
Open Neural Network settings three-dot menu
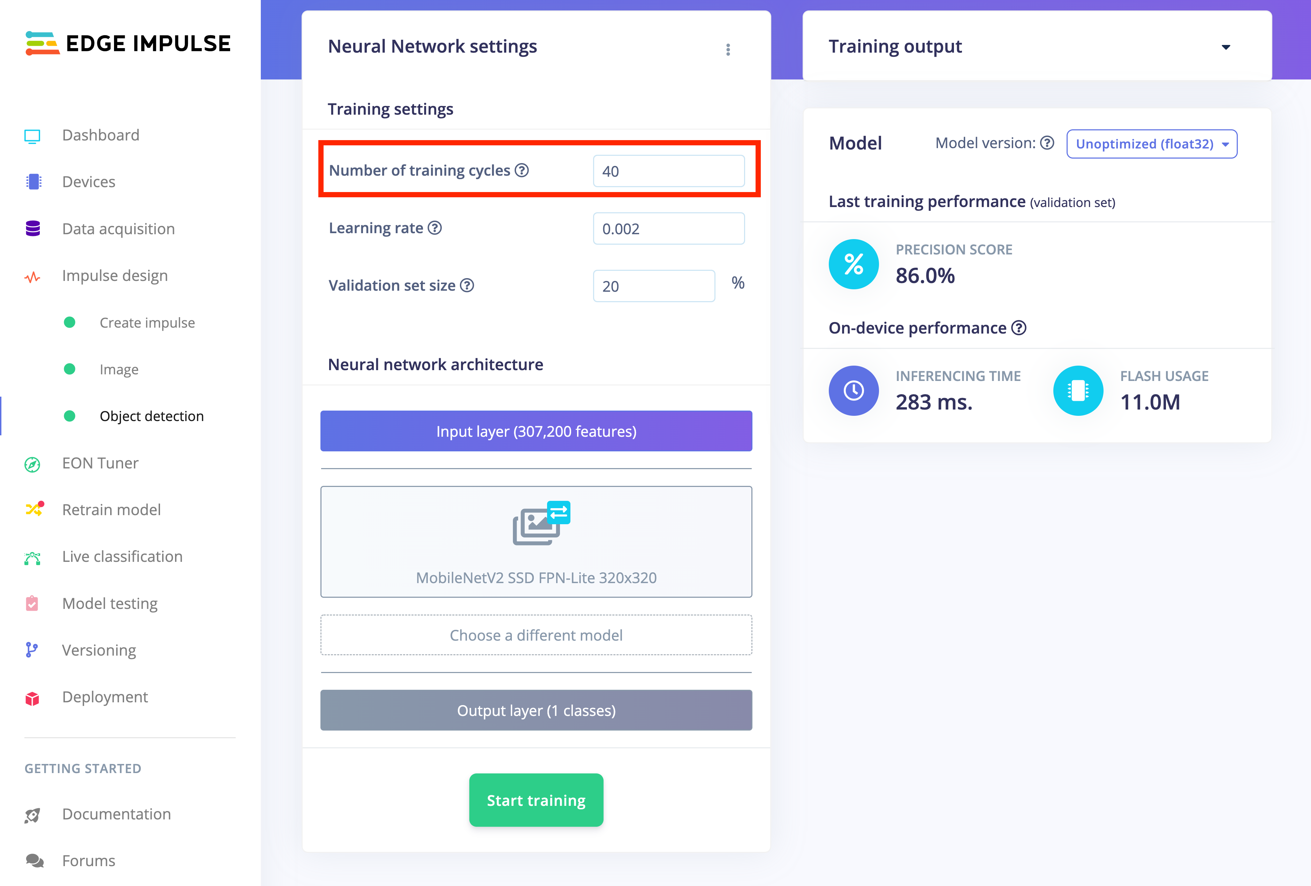(x=728, y=49)
